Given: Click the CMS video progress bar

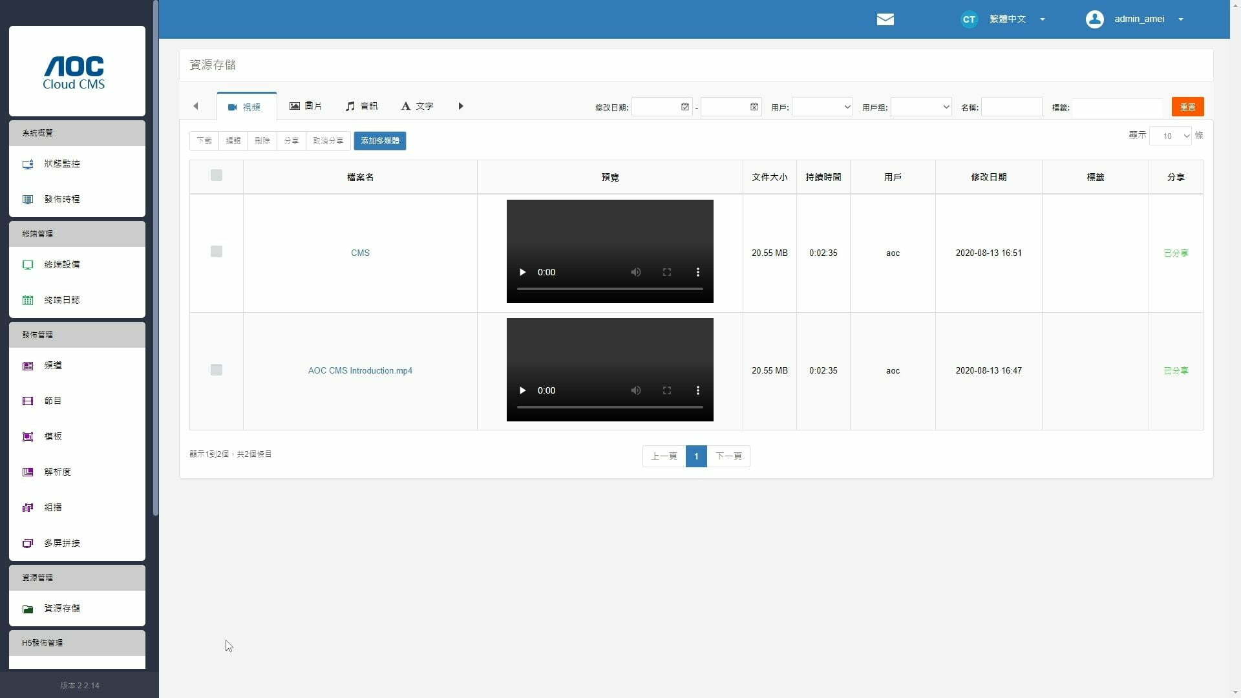Looking at the screenshot, I should 610,289.
